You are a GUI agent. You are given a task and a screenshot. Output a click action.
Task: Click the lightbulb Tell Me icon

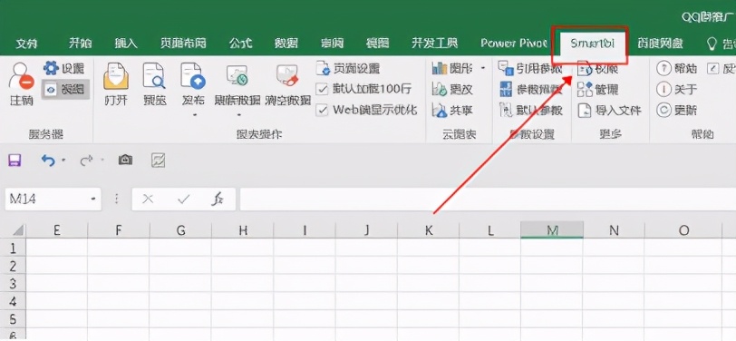(712, 44)
